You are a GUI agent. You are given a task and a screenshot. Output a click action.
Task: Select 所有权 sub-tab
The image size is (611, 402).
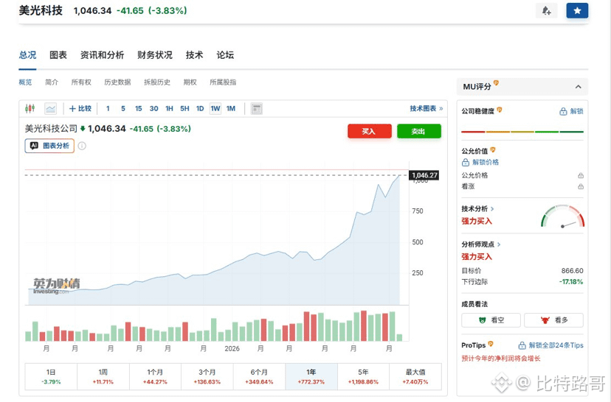(81, 82)
